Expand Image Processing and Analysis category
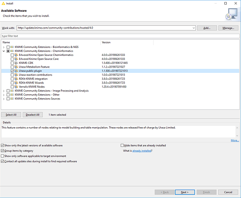 point(4,91)
